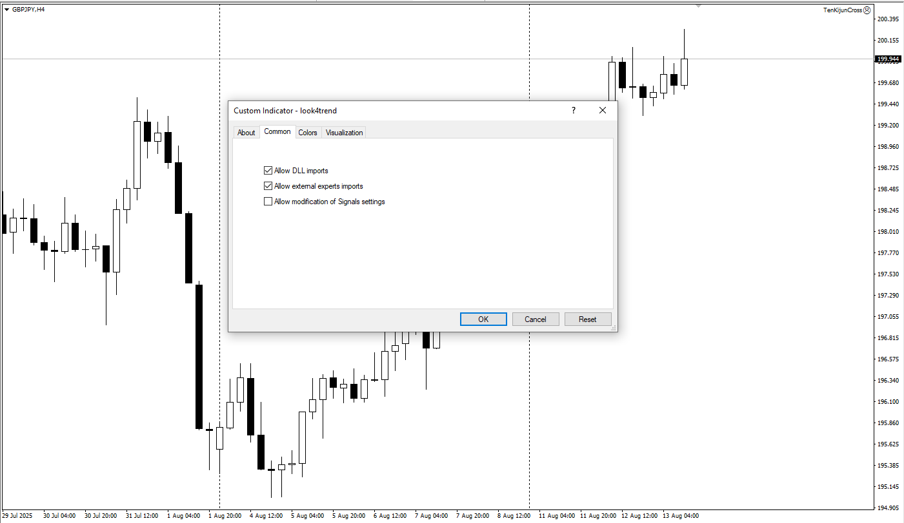Click the TenKijunCross label text

click(x=842, y=10)
